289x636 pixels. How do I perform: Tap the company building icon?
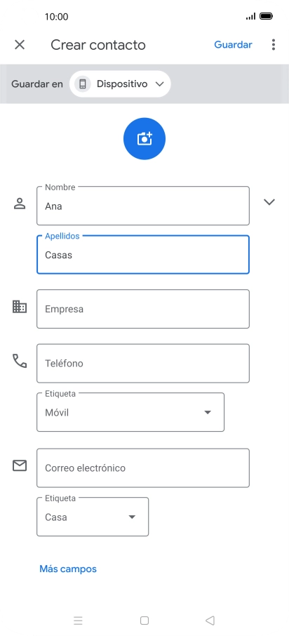(20, 307)
